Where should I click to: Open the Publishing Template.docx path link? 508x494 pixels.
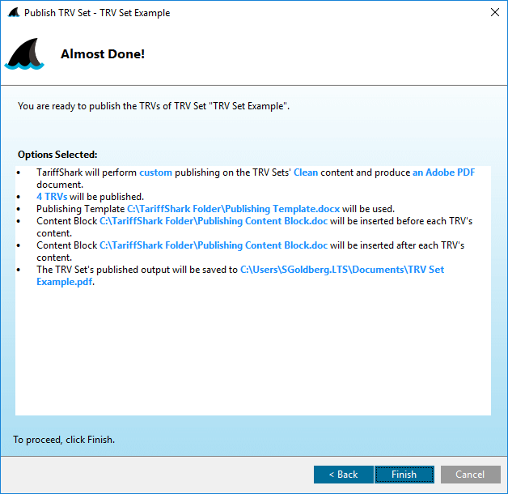pyautogui.click(x=233, y=209)
